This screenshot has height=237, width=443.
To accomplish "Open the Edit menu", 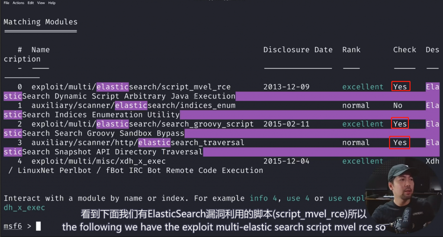I will (31, 3).
